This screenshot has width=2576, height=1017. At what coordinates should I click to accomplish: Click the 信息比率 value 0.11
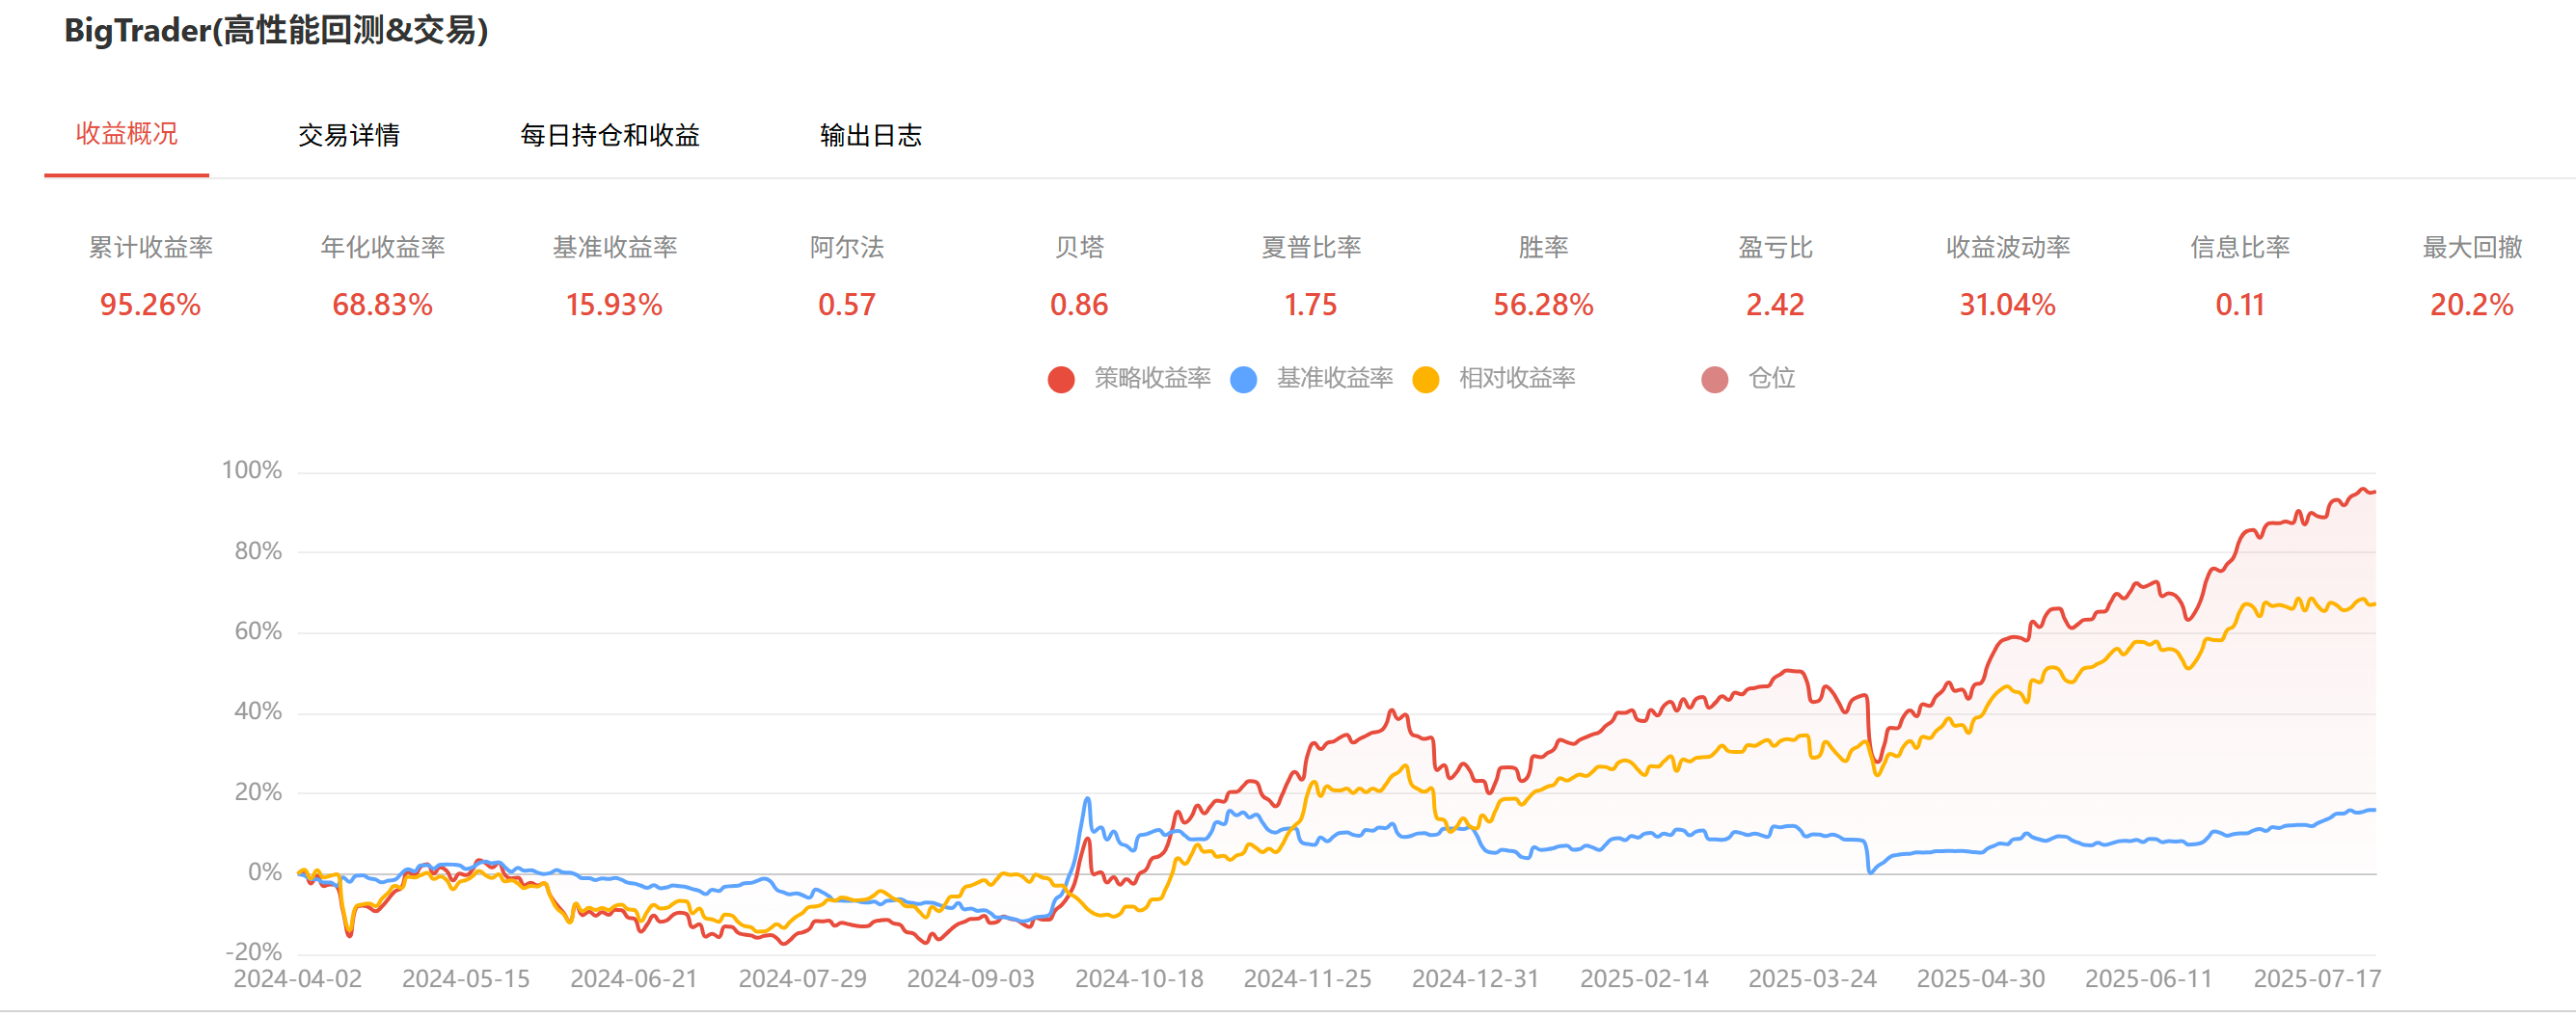click(x=2239, y=305)
